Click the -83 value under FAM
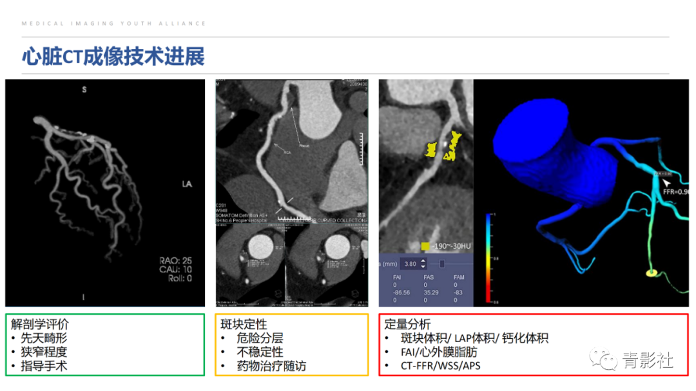The height and width of the screenshot is (391, 696). click(458, 292)
